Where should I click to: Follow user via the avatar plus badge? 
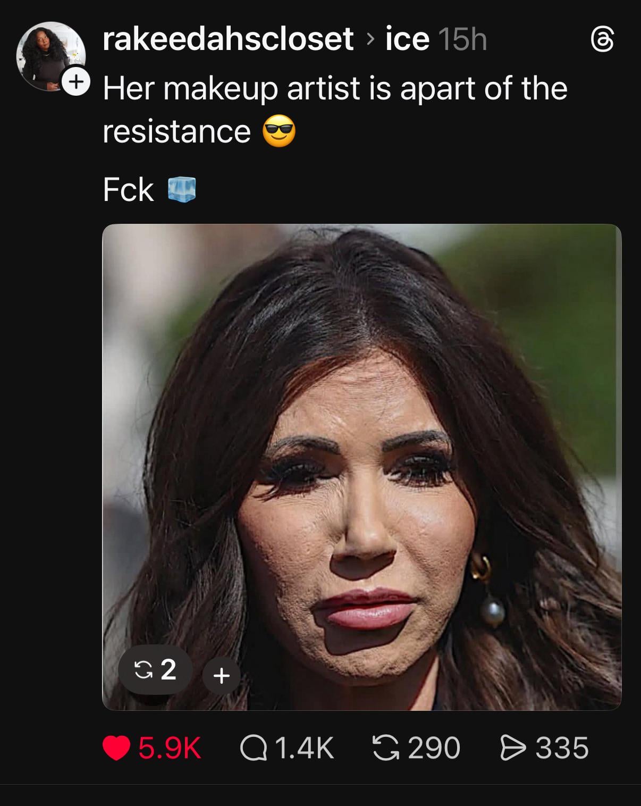point(76,82)
